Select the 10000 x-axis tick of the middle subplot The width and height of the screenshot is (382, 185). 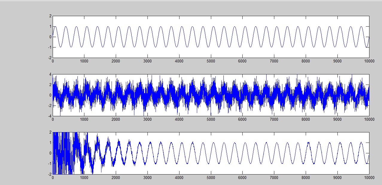pos(369,119)
